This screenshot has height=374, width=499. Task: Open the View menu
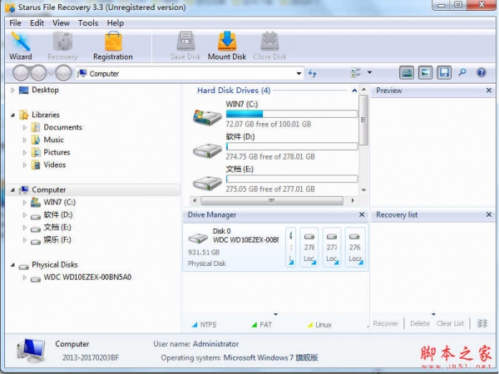pyautogui.click(x=61, y=23)
